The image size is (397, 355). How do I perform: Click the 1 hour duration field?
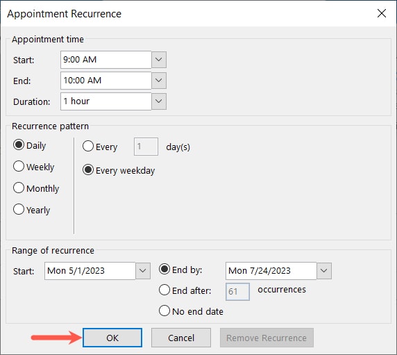(105, 101)
